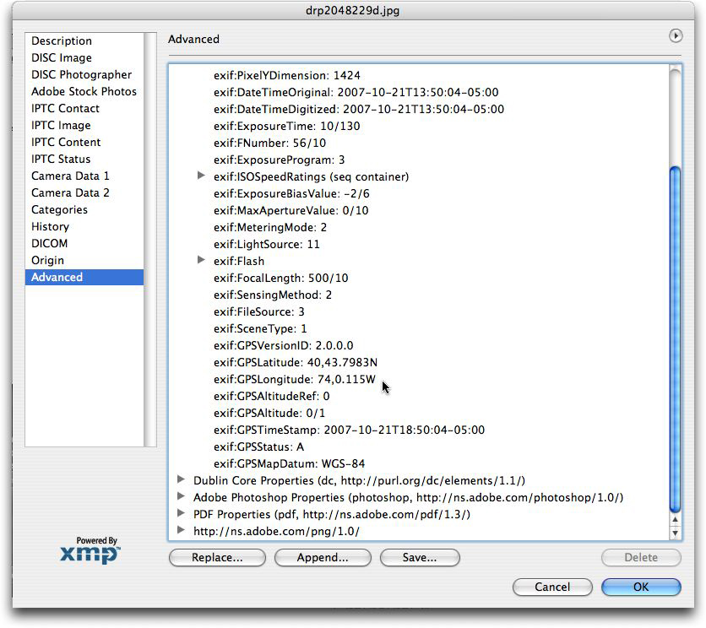
Task: Click Save... to export metadata
Action: pyautogui.click(x=420, y=558)
